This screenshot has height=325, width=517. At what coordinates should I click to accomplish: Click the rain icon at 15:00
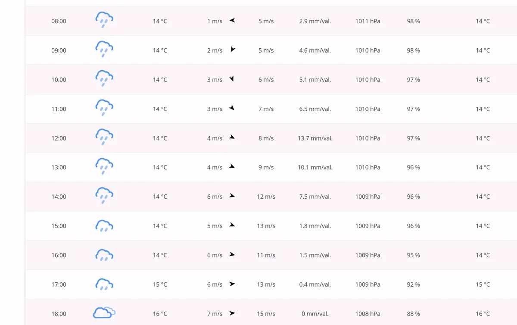point(104,225)
